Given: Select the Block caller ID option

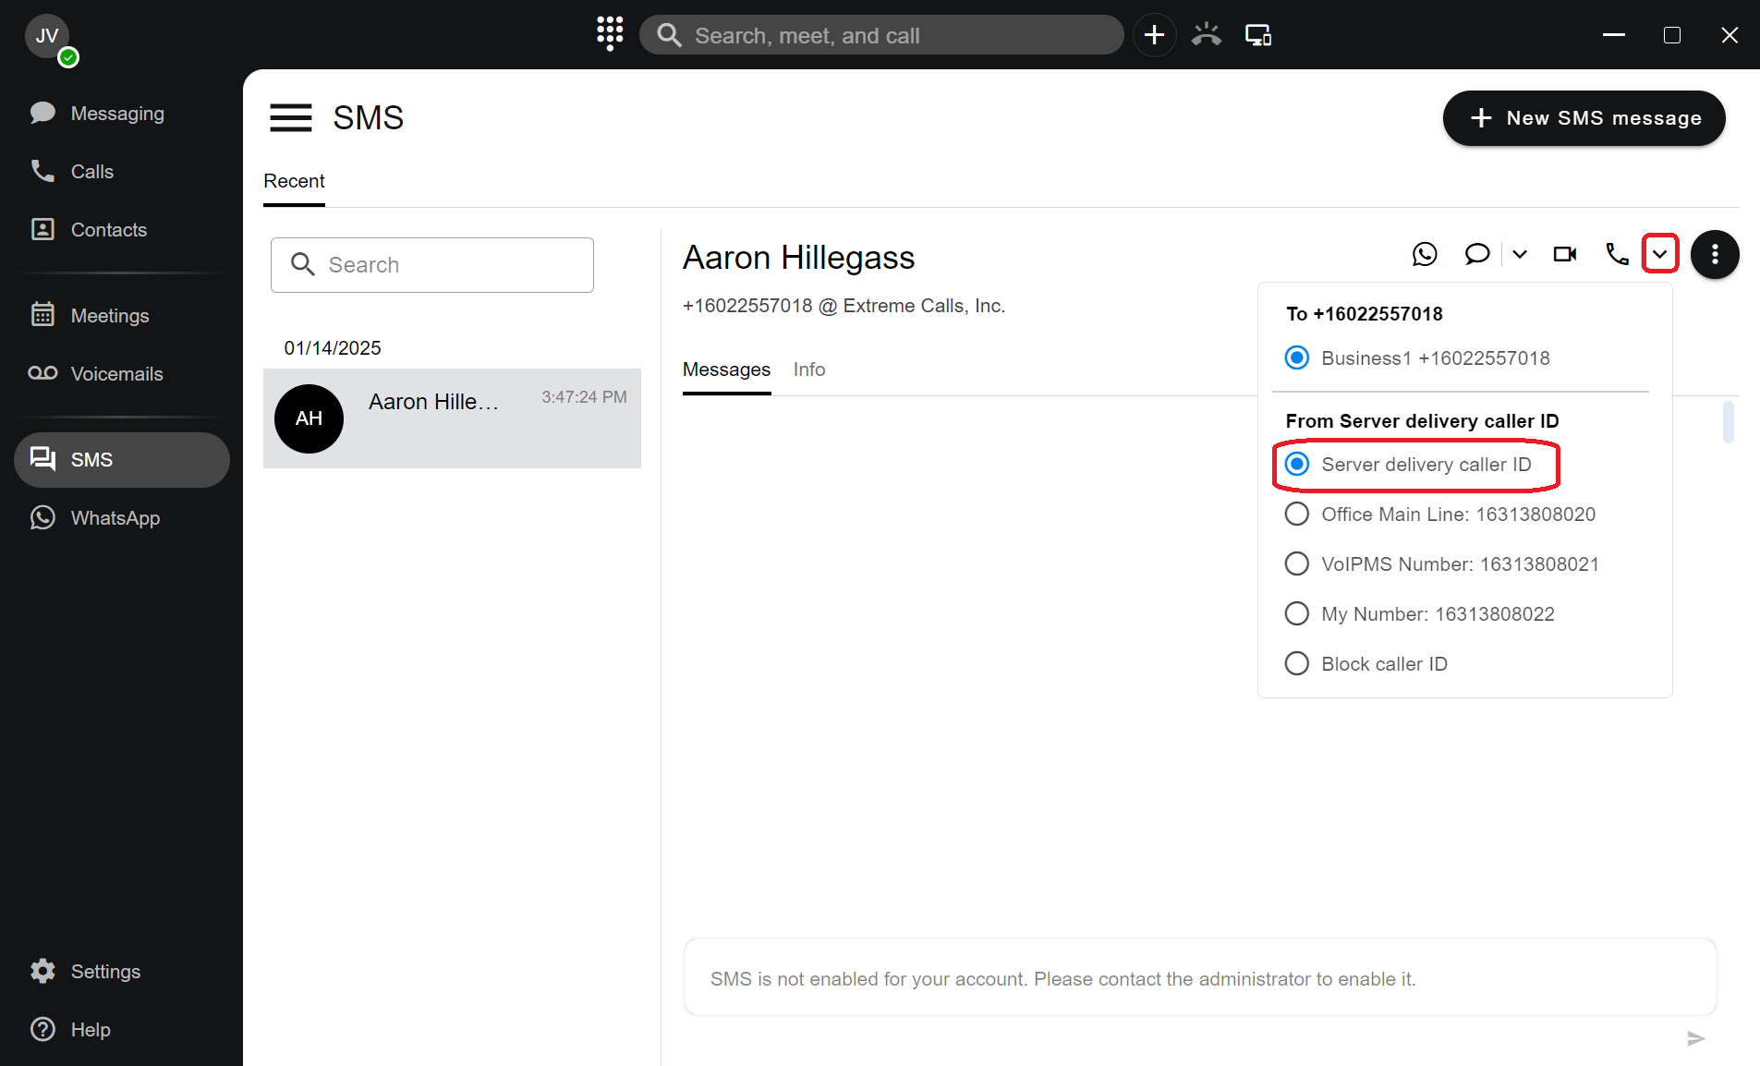Looking at the screenshot, I should [1297, 663].
